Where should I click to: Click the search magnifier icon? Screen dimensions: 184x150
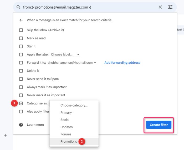(x=19, y=7)
